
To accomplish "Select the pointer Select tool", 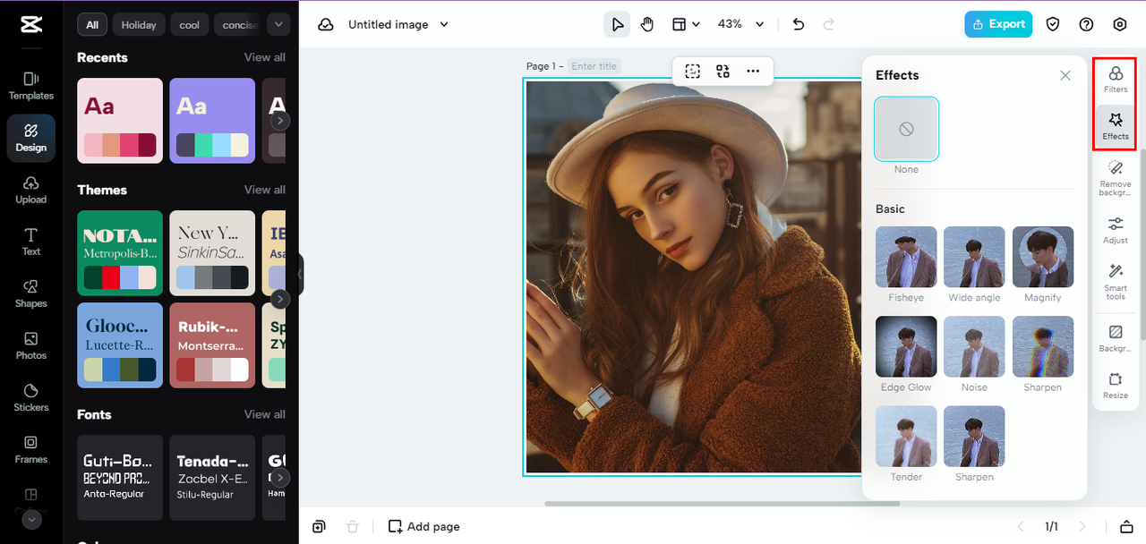I will pos(617,24).
